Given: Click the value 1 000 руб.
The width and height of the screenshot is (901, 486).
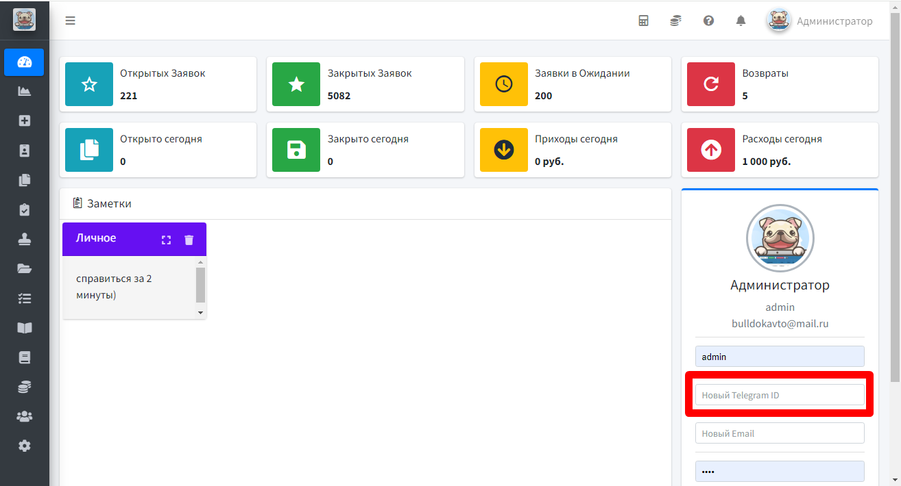Looking at the screenshot, I should coord(767,162).
